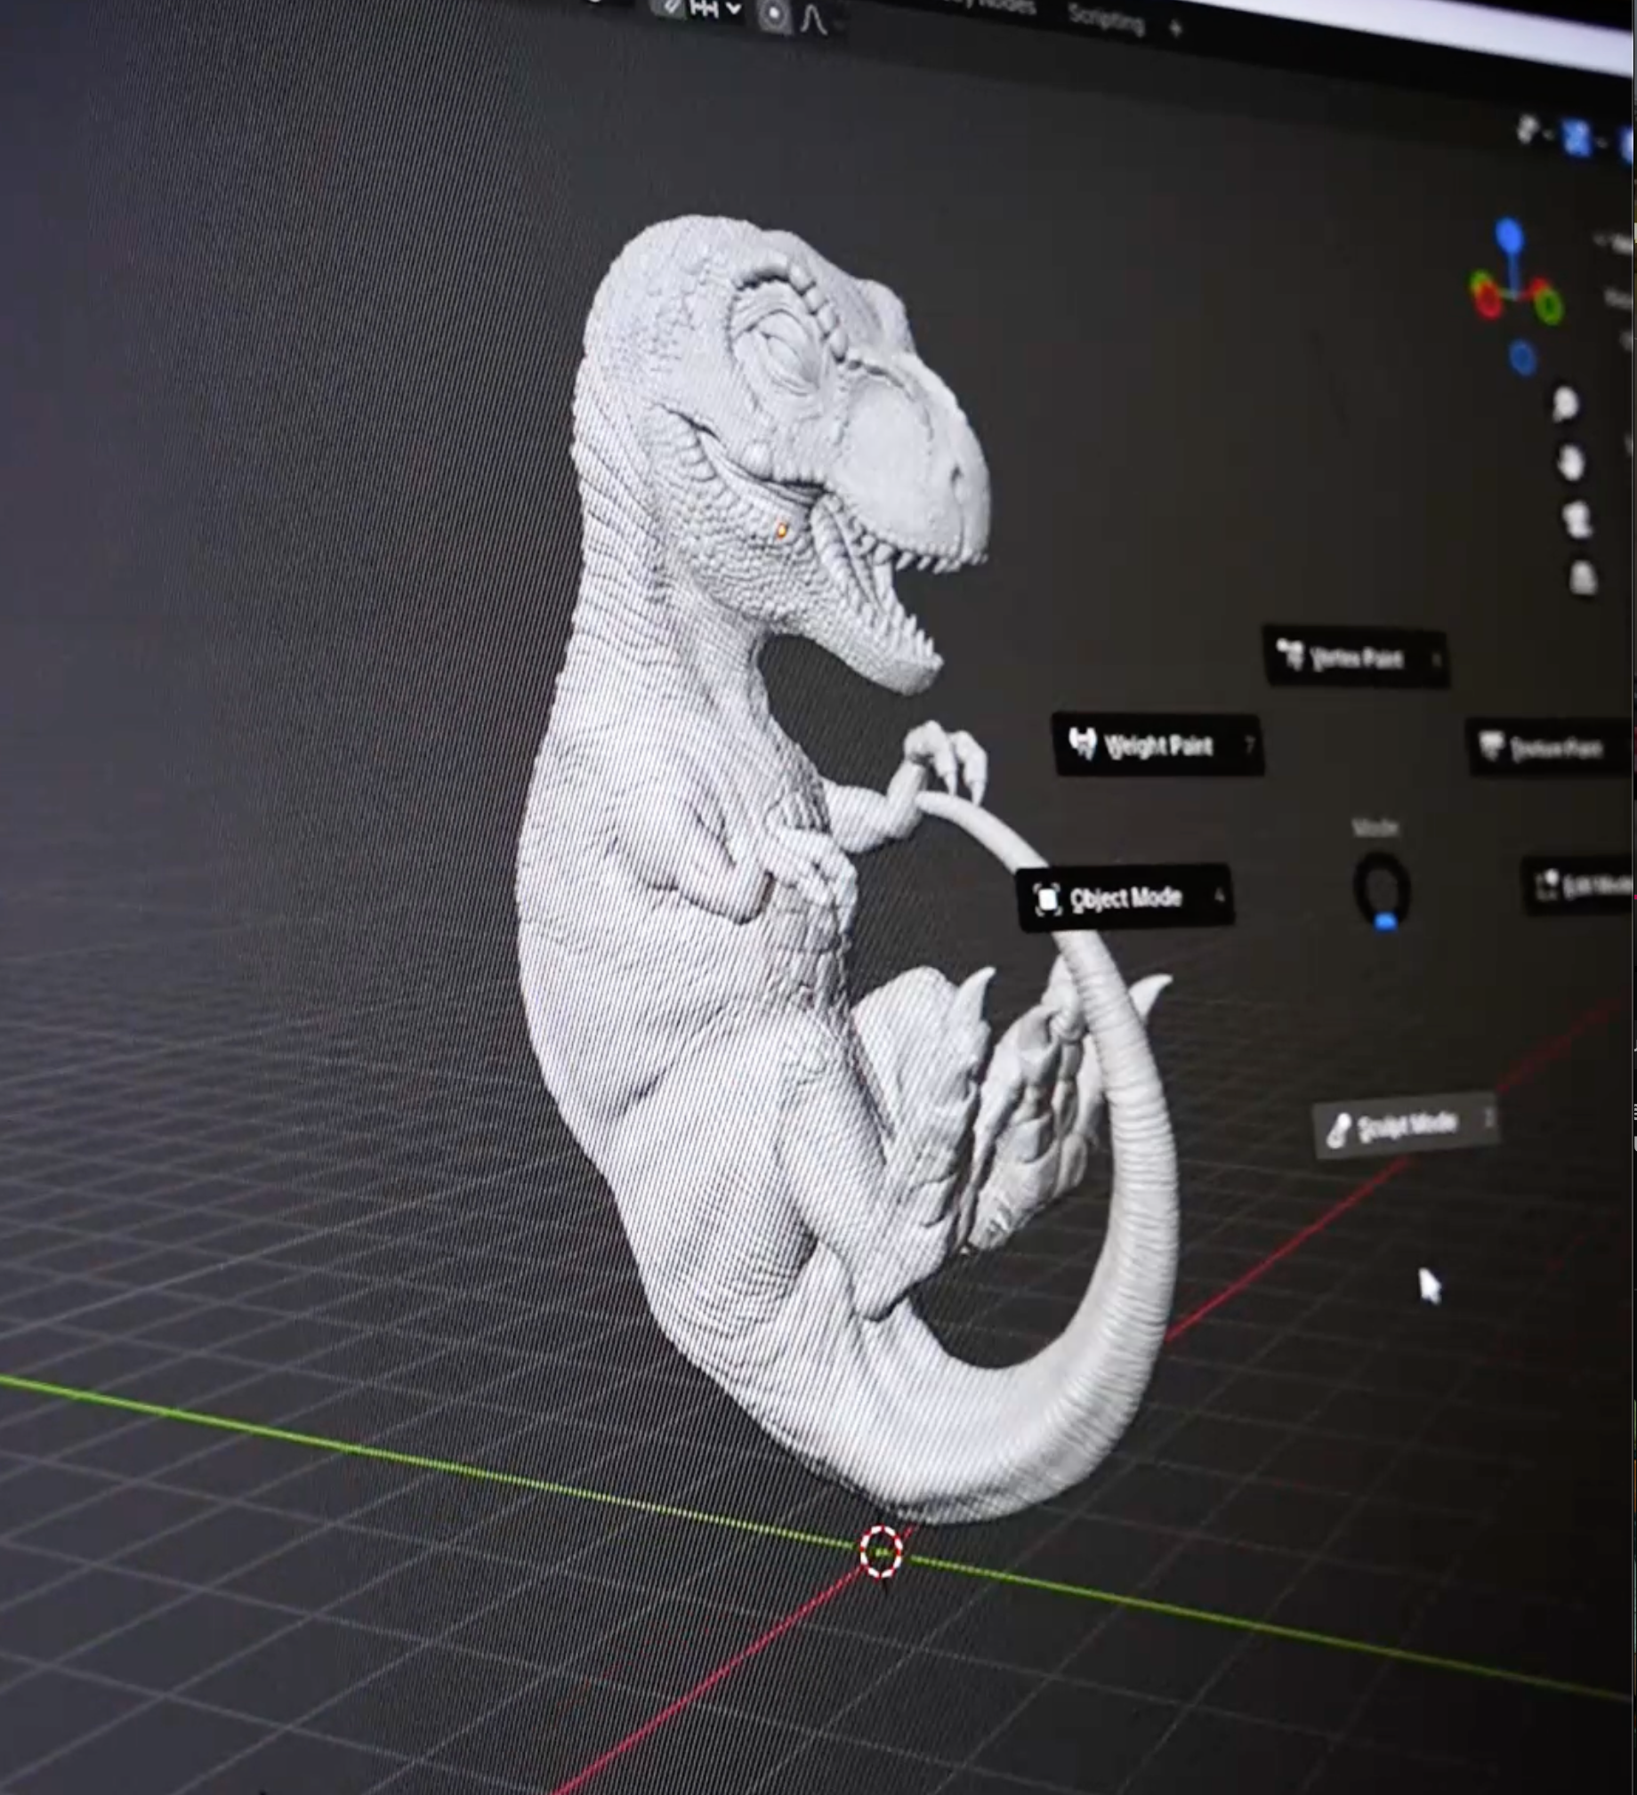
Task: Click the blue Z axis gizmo handle
Action: click(1509, 237)
